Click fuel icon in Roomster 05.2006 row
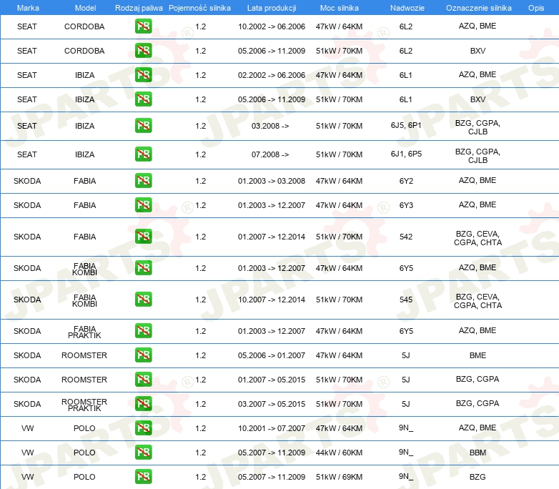 tap(143, 355)
